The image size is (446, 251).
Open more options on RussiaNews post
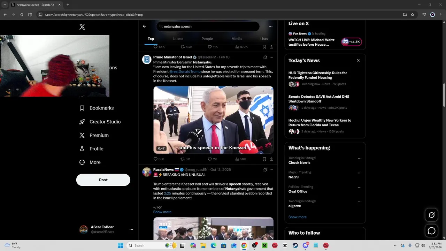pyautogui.click(x=271, y=170)
